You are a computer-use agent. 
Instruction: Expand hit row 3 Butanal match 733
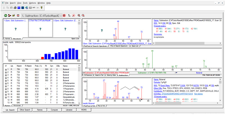pyautogui.click(x=6, y=75)
